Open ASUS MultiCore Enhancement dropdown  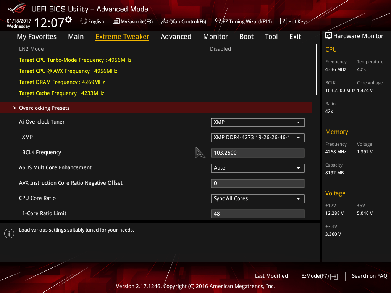tap(258, 168)
